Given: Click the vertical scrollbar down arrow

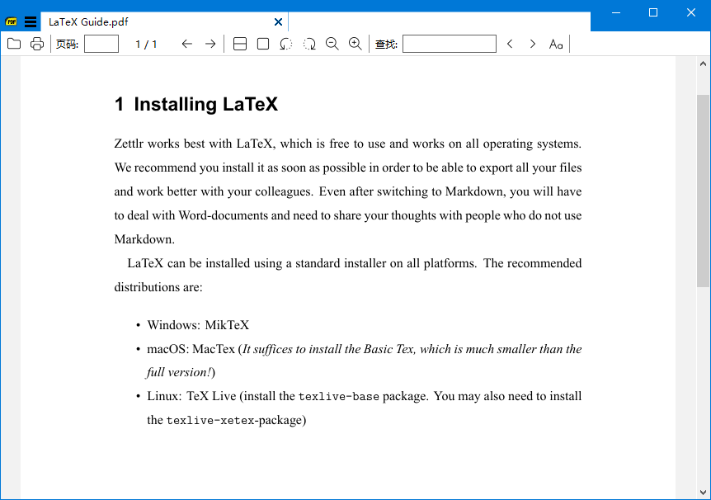Looking at the screenshot, I should [704, 493].
